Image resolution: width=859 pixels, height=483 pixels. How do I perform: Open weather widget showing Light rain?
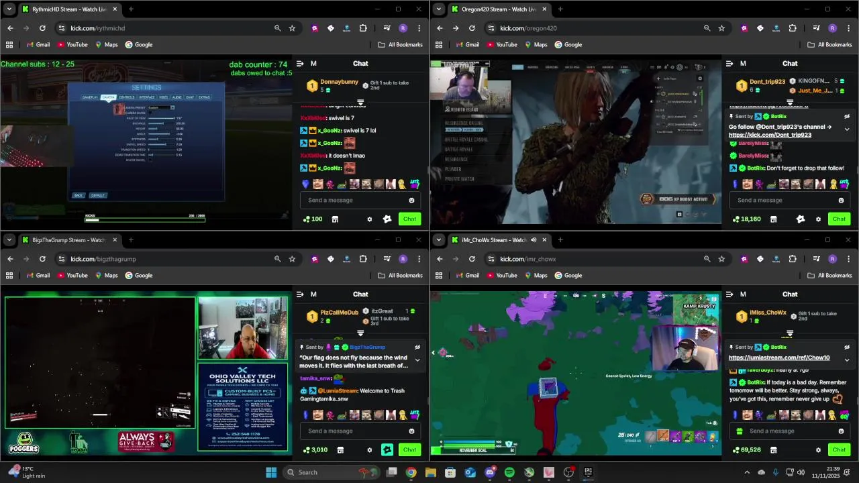pos(27,472)
